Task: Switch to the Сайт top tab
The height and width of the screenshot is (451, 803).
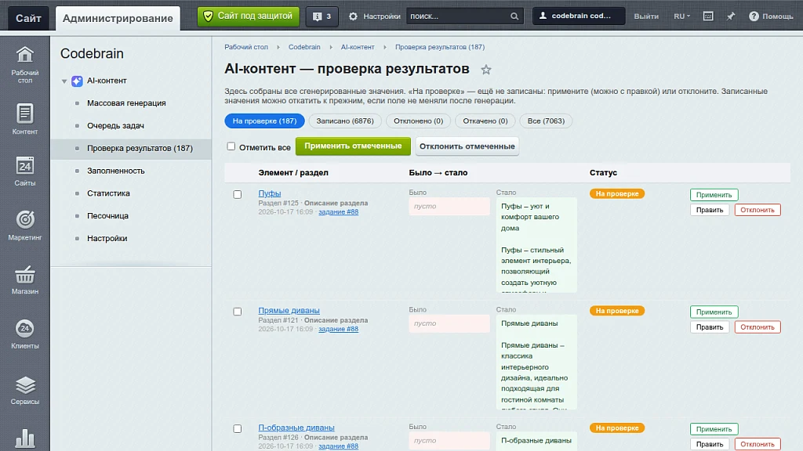Action: [28, 19]
